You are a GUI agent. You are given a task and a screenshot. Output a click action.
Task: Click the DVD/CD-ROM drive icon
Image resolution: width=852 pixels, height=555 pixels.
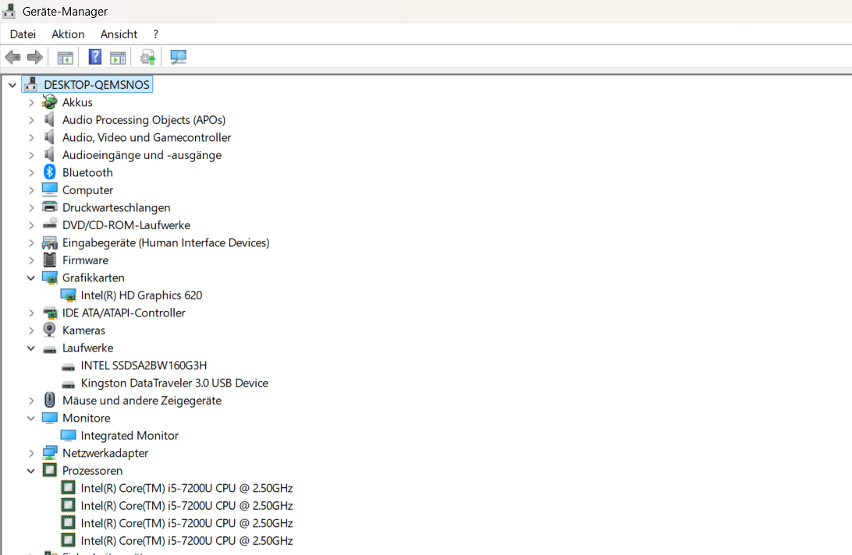coord(49,224)
